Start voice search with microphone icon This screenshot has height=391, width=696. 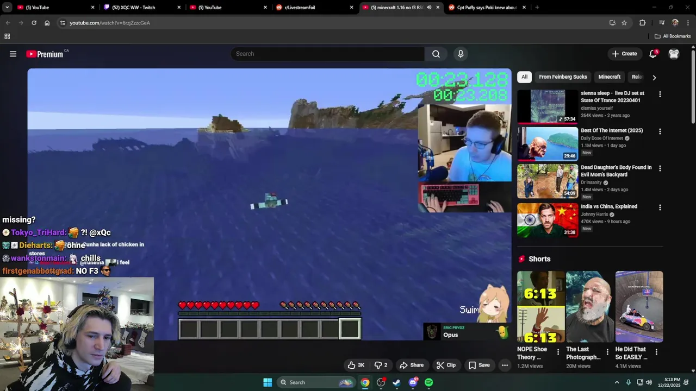pos(461,54)
